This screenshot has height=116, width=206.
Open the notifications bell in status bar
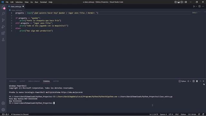203,114
